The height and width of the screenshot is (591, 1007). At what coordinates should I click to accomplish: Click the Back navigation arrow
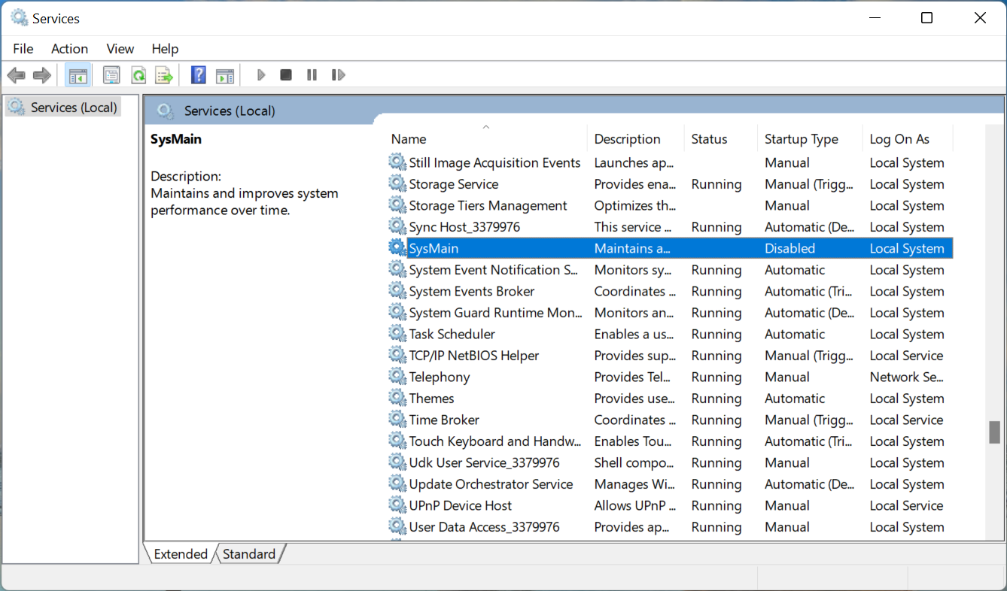(x=16, y=74)
